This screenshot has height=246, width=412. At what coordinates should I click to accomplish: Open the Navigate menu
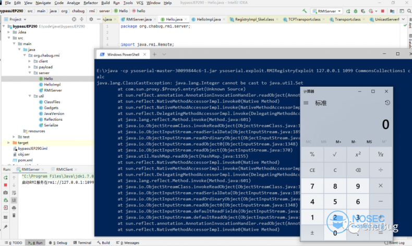click(43, 3)
